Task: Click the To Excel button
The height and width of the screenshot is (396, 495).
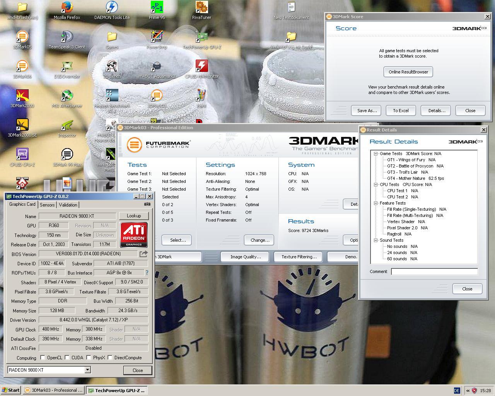Action: pyautogui.click(x=401, y=111)
